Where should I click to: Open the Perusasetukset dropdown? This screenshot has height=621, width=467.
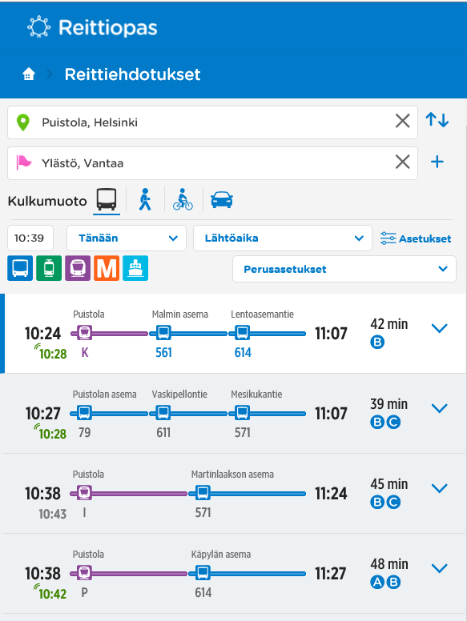click(x=344, y=269)
